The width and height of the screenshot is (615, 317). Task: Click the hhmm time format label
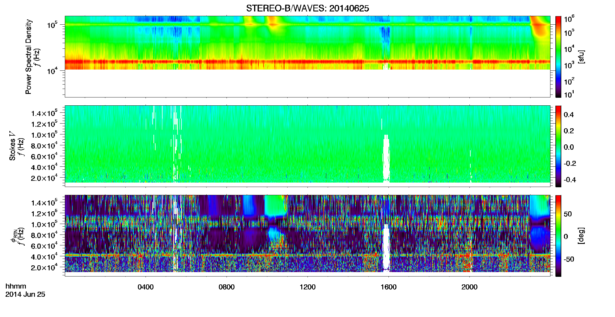point(16,286)
